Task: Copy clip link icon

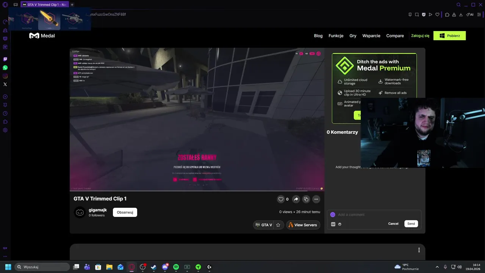Action: [306, 199]
